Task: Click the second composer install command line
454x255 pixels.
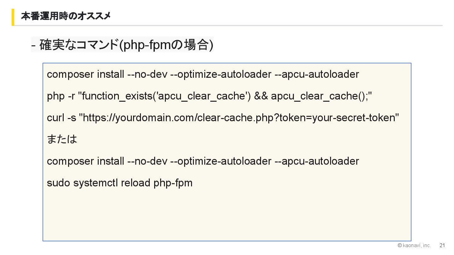Action: click(203, 161)
